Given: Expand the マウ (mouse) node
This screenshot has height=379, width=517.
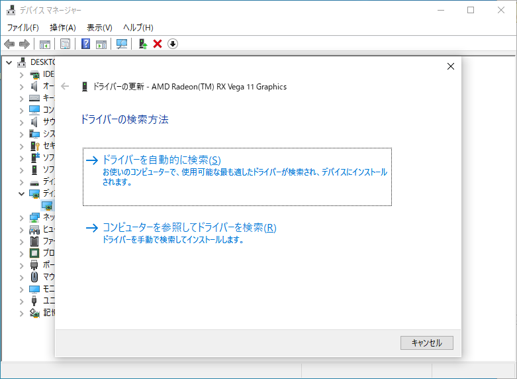Looking at the screenshot, I should tap(22, 278).
